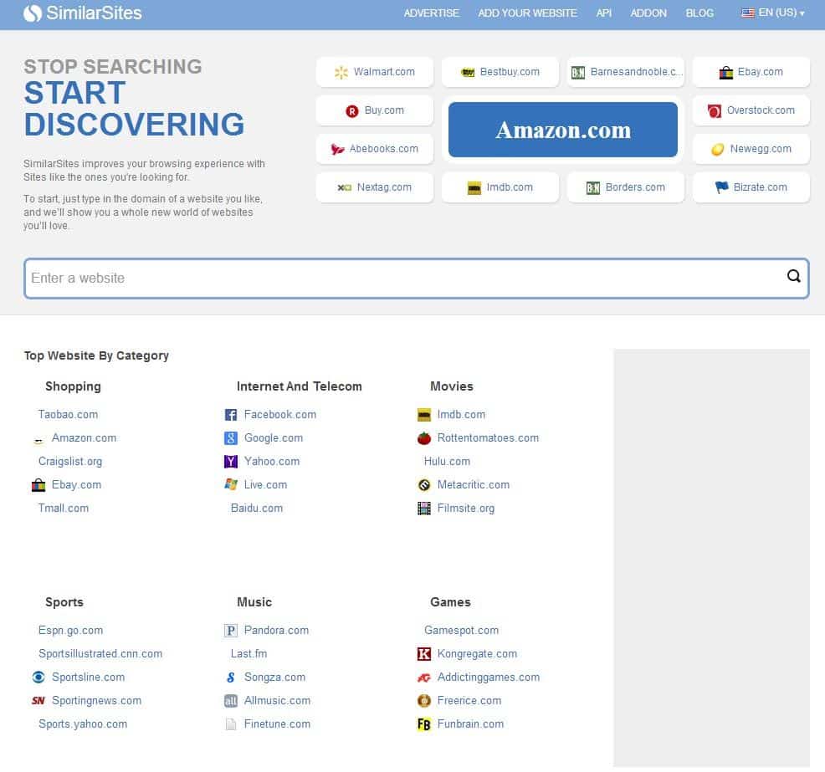The height and width of the screenshot is (772, 825).
Task: Click the Google favicon icon
Action: tap(230, 438)
